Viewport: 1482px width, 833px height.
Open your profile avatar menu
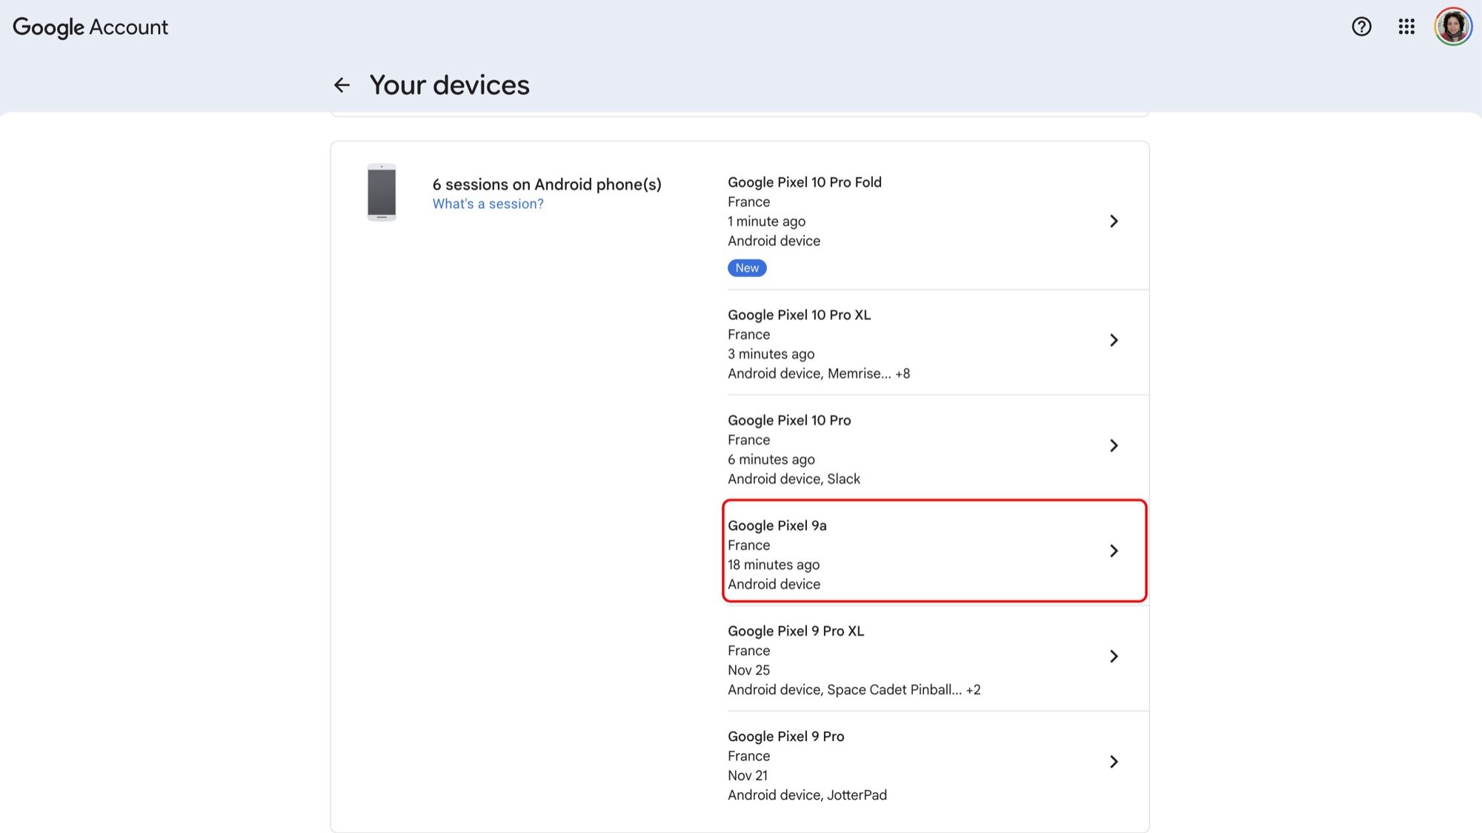pos(1452,27)
